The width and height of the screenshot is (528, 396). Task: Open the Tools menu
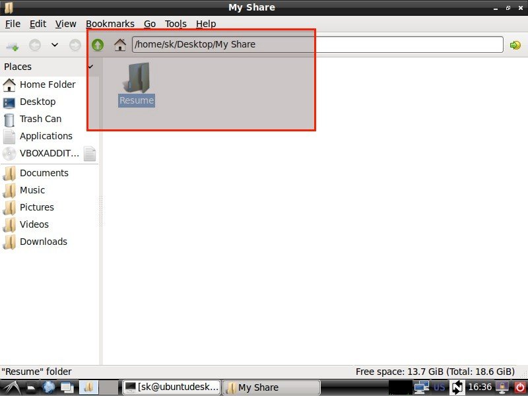point(176,24)
